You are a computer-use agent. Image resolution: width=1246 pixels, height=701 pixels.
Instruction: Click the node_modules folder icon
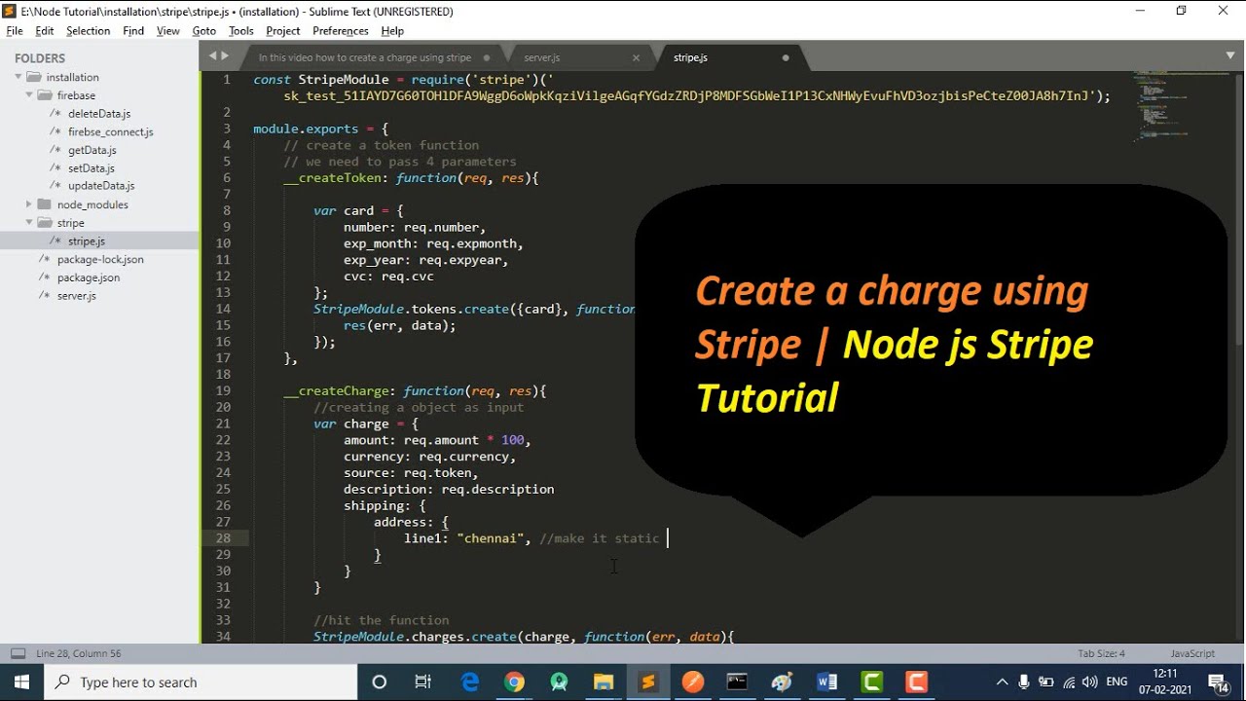coord(45,204)
